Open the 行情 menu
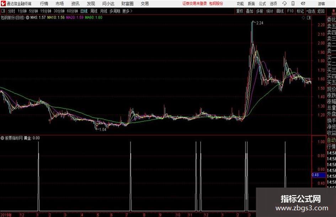Image resolution: width=336 pixels, height=217 pixels. pyautogui.click(x=44, y=4)
